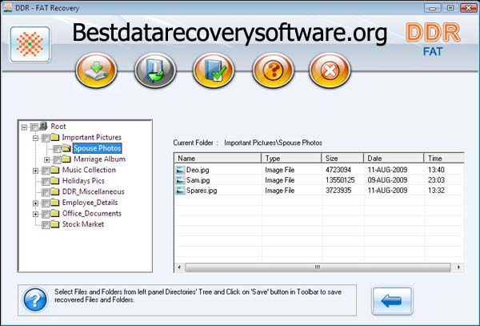Click the Root computer icon in tree

tap(43, 126)
